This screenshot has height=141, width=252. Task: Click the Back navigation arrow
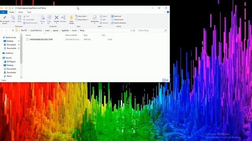2,31
